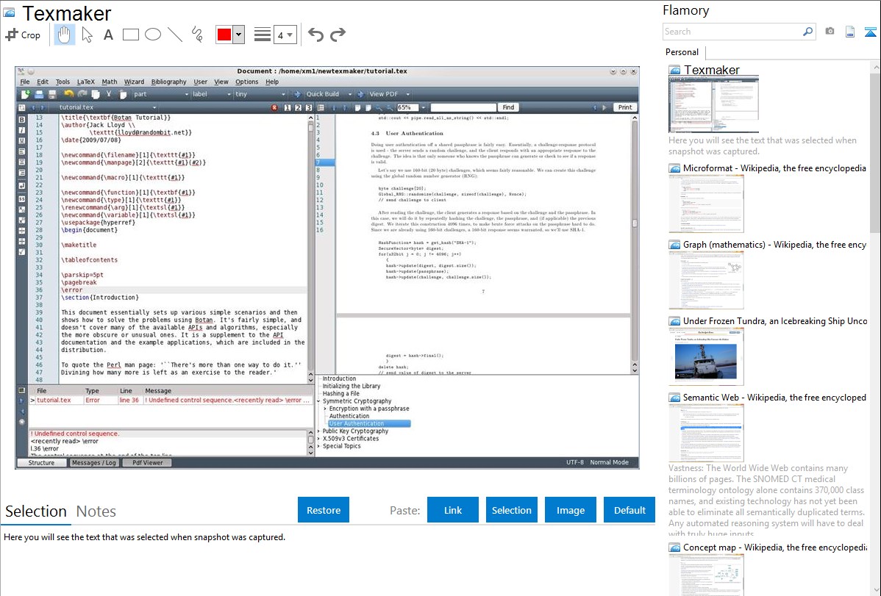The image size is (881, 596).
Task: Select the Messages / Log tab
Action: (x=94, y=463)
